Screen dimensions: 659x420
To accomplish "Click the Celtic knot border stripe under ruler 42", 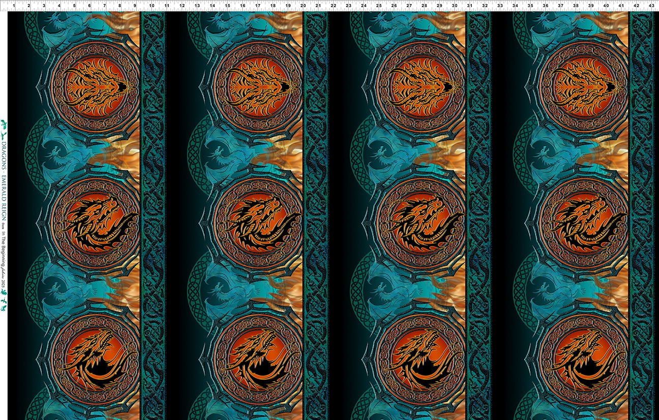I will pyautogui.click(x=641, y=213).
